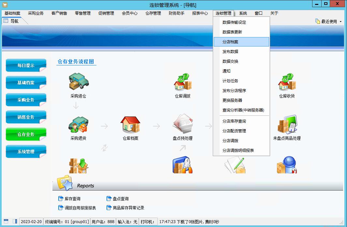Click the green 仓存业务 sidebar button
Screen dimensions: 347x227
click(x=26, y=134)
